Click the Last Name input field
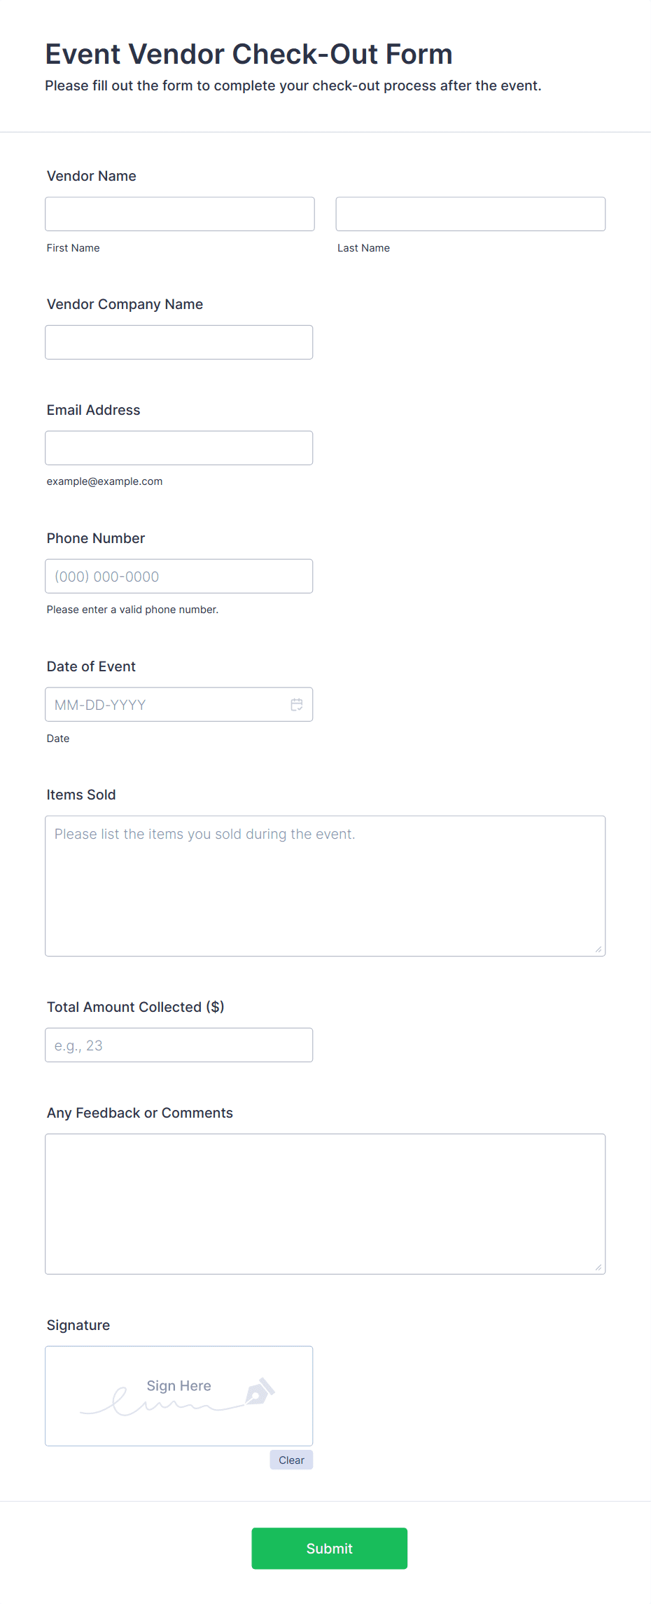Screen dimensions: 651x1604 click(470, 214)
